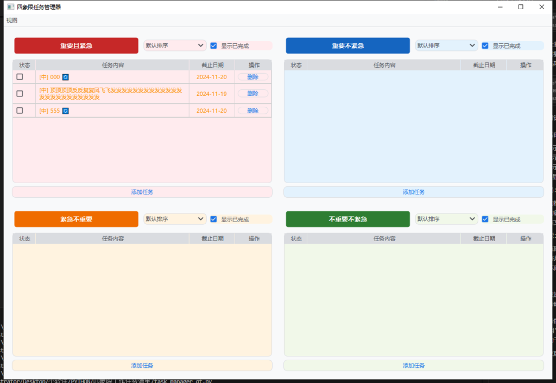Viewport: 556px width, 383px height.
Task: Check the status box for task 000
Action: pyautogui.click(x=20, y=77)
